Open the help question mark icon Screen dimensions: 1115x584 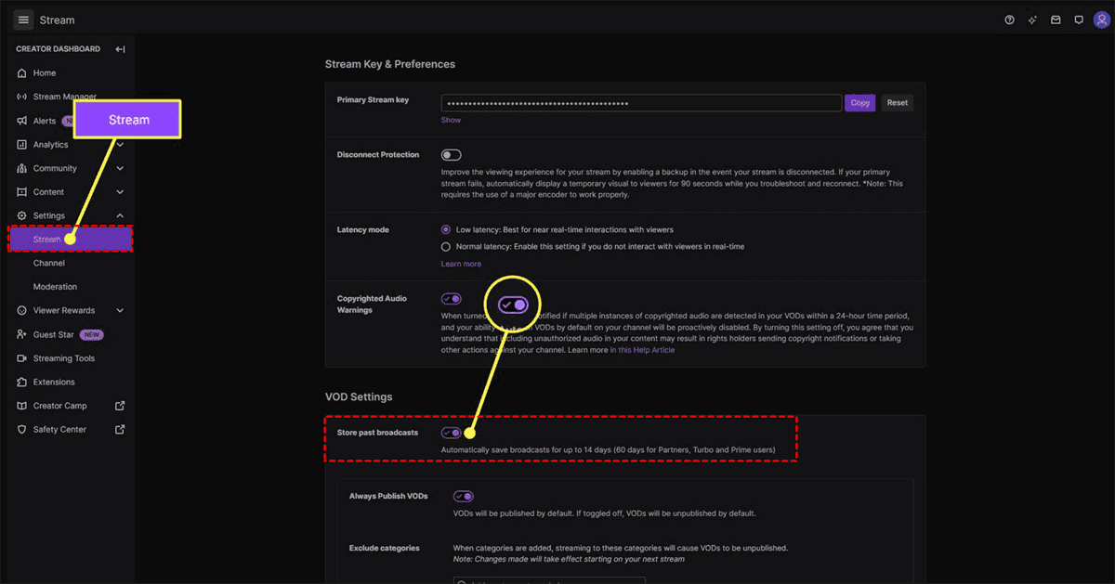tap(1010, 19)
